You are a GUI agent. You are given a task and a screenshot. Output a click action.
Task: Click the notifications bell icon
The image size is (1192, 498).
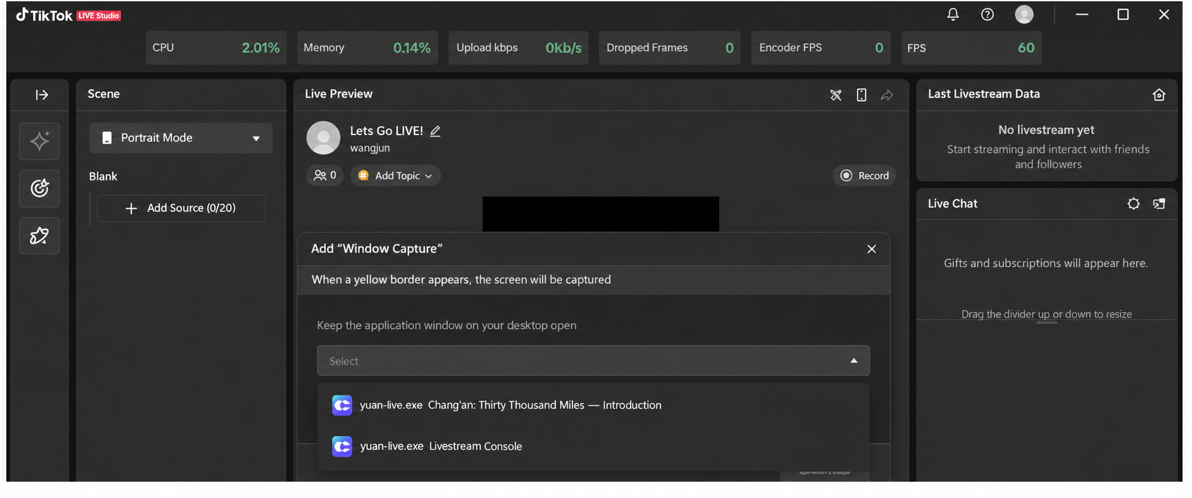pos(953,14)
